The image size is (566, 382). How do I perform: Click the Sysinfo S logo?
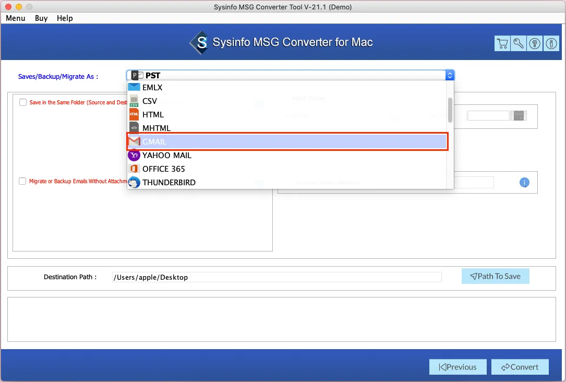[x=199, y=43]
